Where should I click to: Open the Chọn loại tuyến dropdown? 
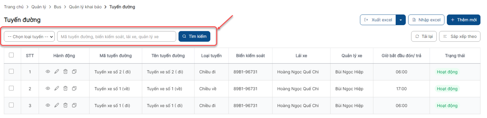click(x=29, y=37)
